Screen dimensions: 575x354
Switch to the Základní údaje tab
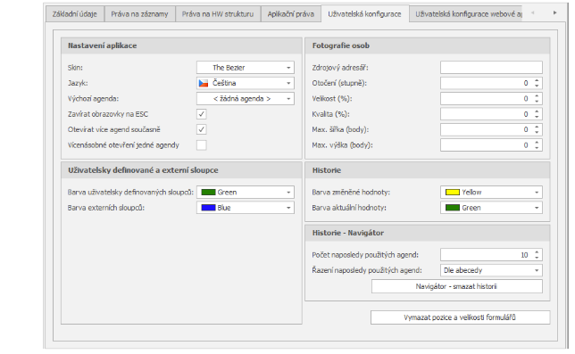point(75,14)
